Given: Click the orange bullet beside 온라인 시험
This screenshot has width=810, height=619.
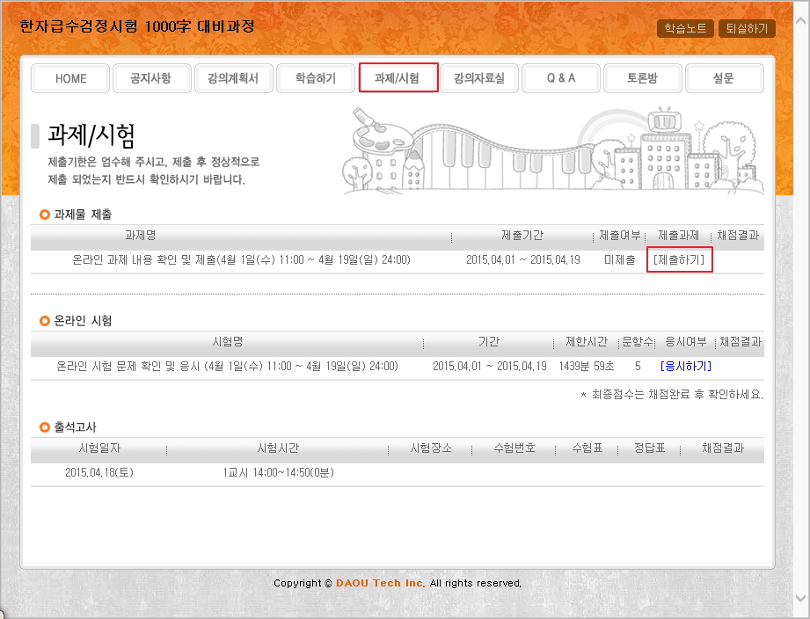Looking at the screenshot, I should (45, 321).
